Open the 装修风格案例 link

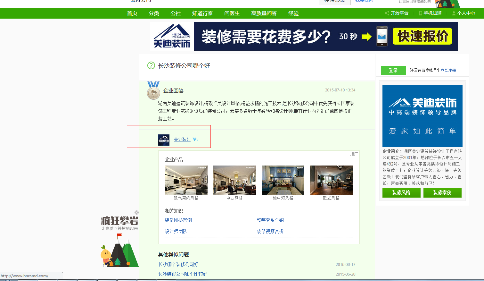click(x=178, y=220)
